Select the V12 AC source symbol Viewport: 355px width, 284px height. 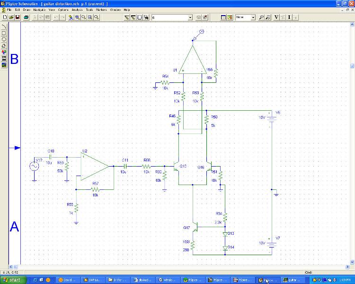click(34, 167)
